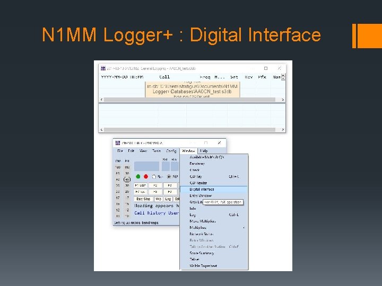
Task: Click the upper log pane's left scroll arrow
Action: pyautogui.click(x=101, y=100)
